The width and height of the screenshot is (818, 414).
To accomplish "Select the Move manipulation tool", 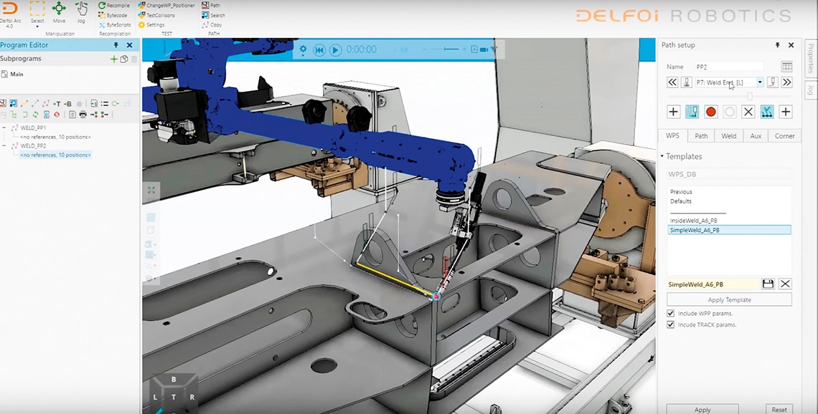I will [59, 9].
